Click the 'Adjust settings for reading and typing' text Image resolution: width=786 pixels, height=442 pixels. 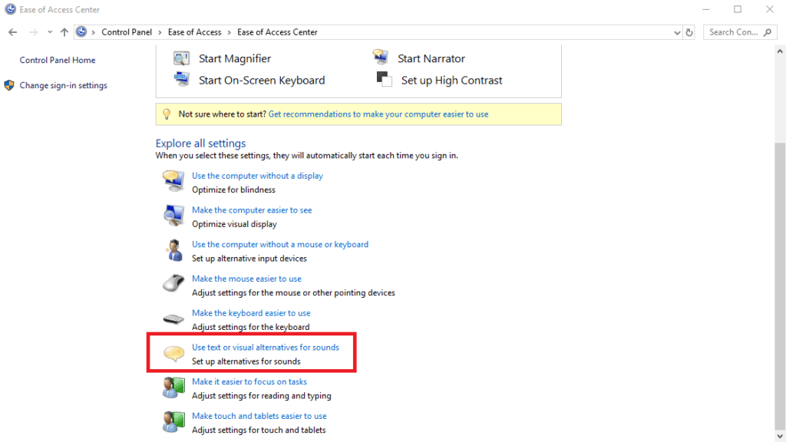[x=262, y=396]
